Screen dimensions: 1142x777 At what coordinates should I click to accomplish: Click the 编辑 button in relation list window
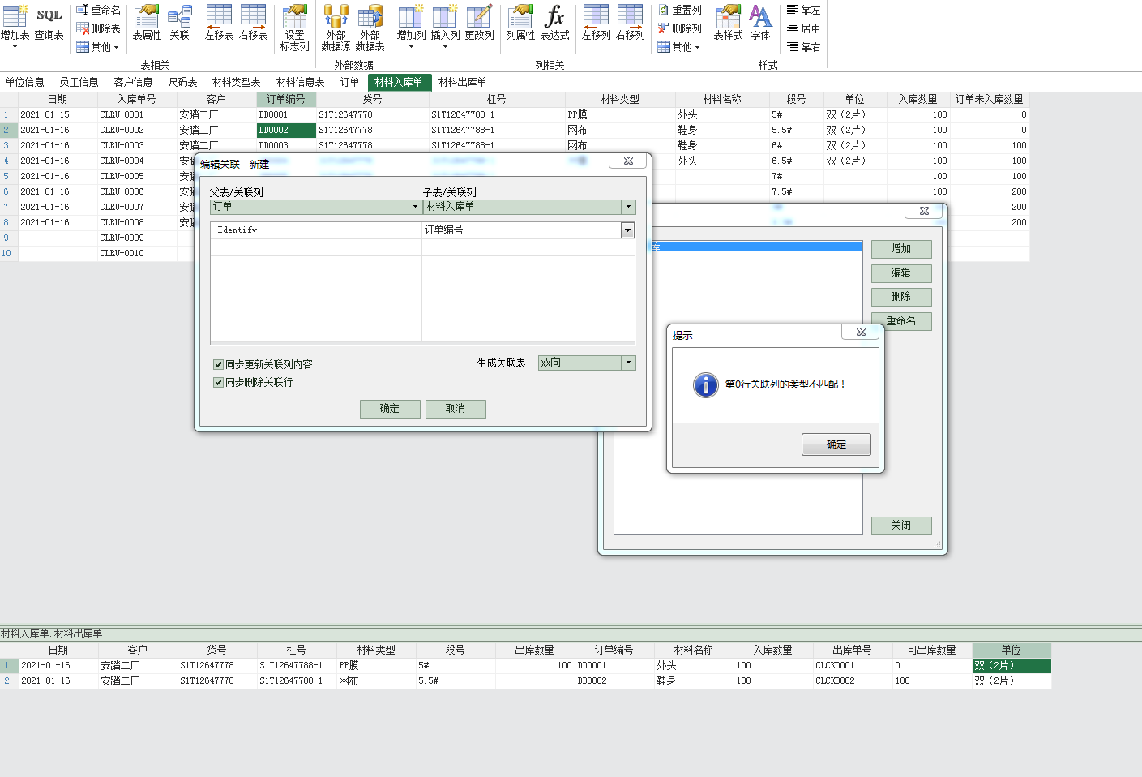[x=901, y=273]
